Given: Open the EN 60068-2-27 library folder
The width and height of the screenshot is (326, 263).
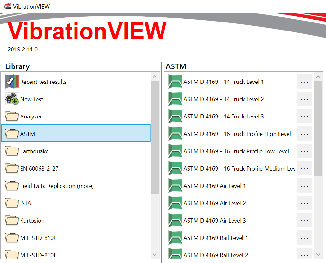Looking at the screenshot, I should click(x=76, y=168).
